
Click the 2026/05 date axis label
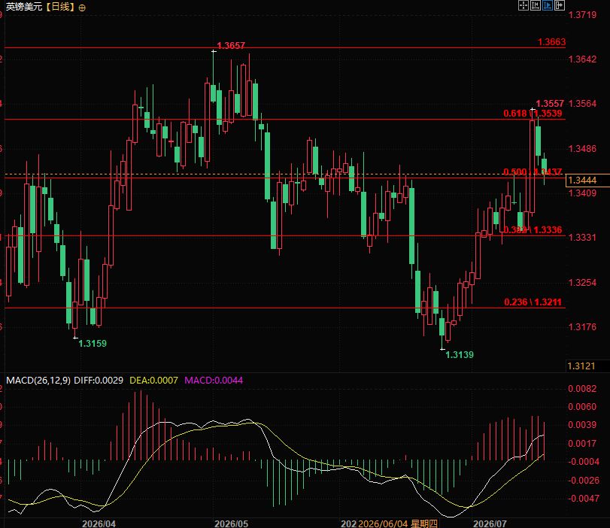231,523
